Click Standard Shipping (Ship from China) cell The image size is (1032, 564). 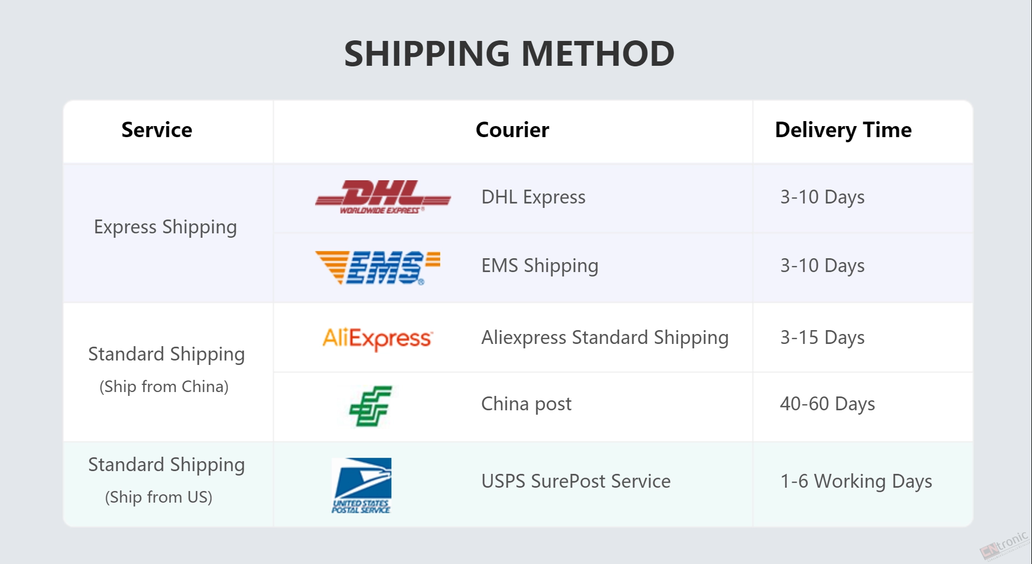pos(166,369)
